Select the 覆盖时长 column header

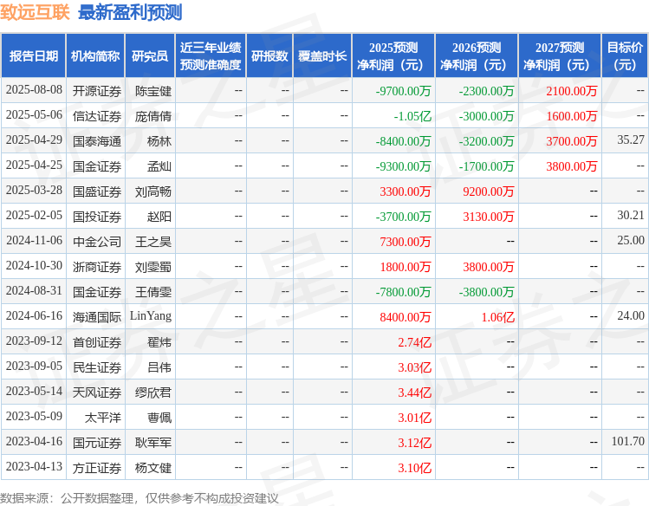click(322, 55)
